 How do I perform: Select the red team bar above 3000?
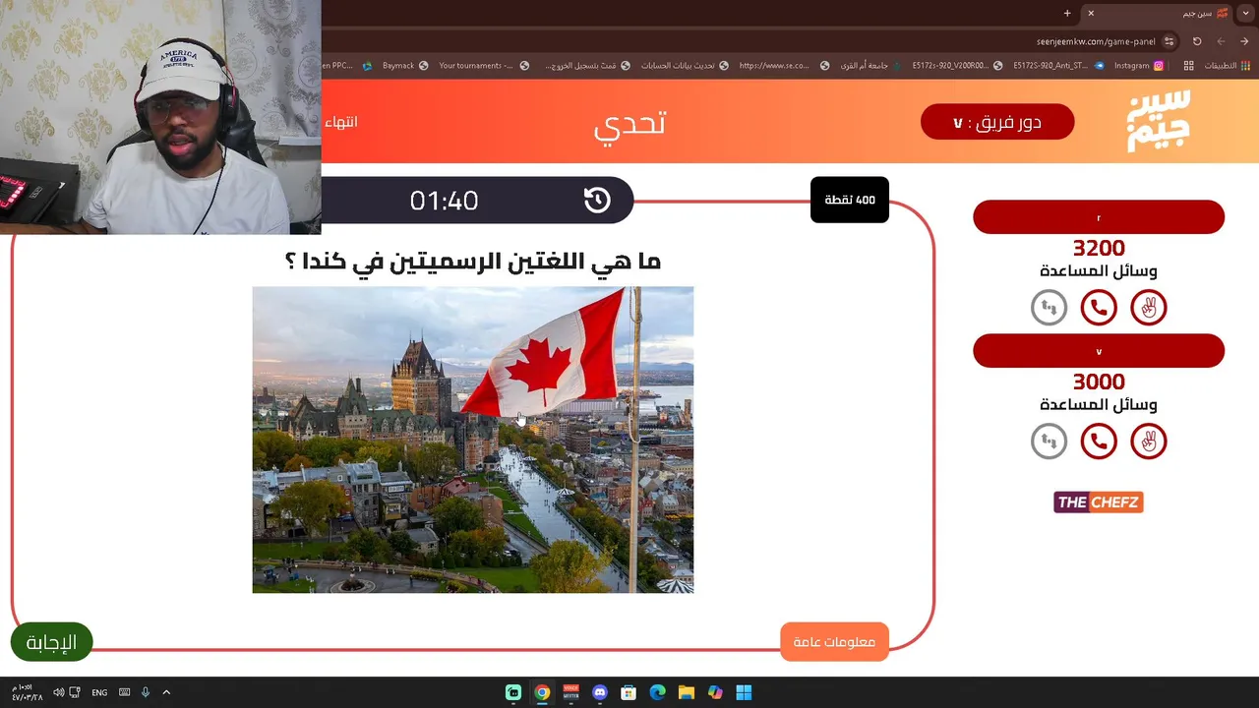click(x=1099, y=351)
